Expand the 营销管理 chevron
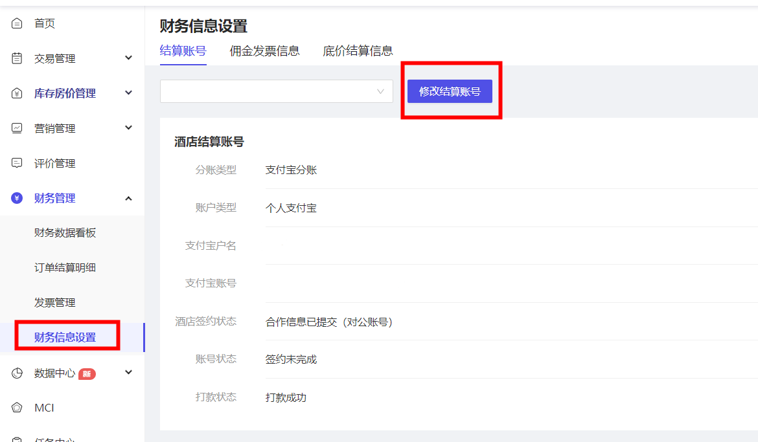758x442 pixels. tap(128, 128)
